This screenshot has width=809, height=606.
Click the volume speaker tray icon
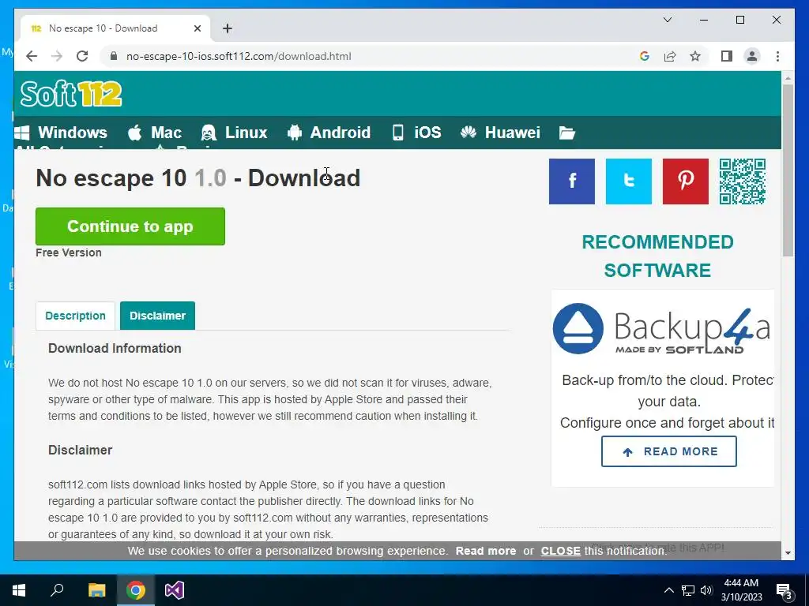(706, 590)
